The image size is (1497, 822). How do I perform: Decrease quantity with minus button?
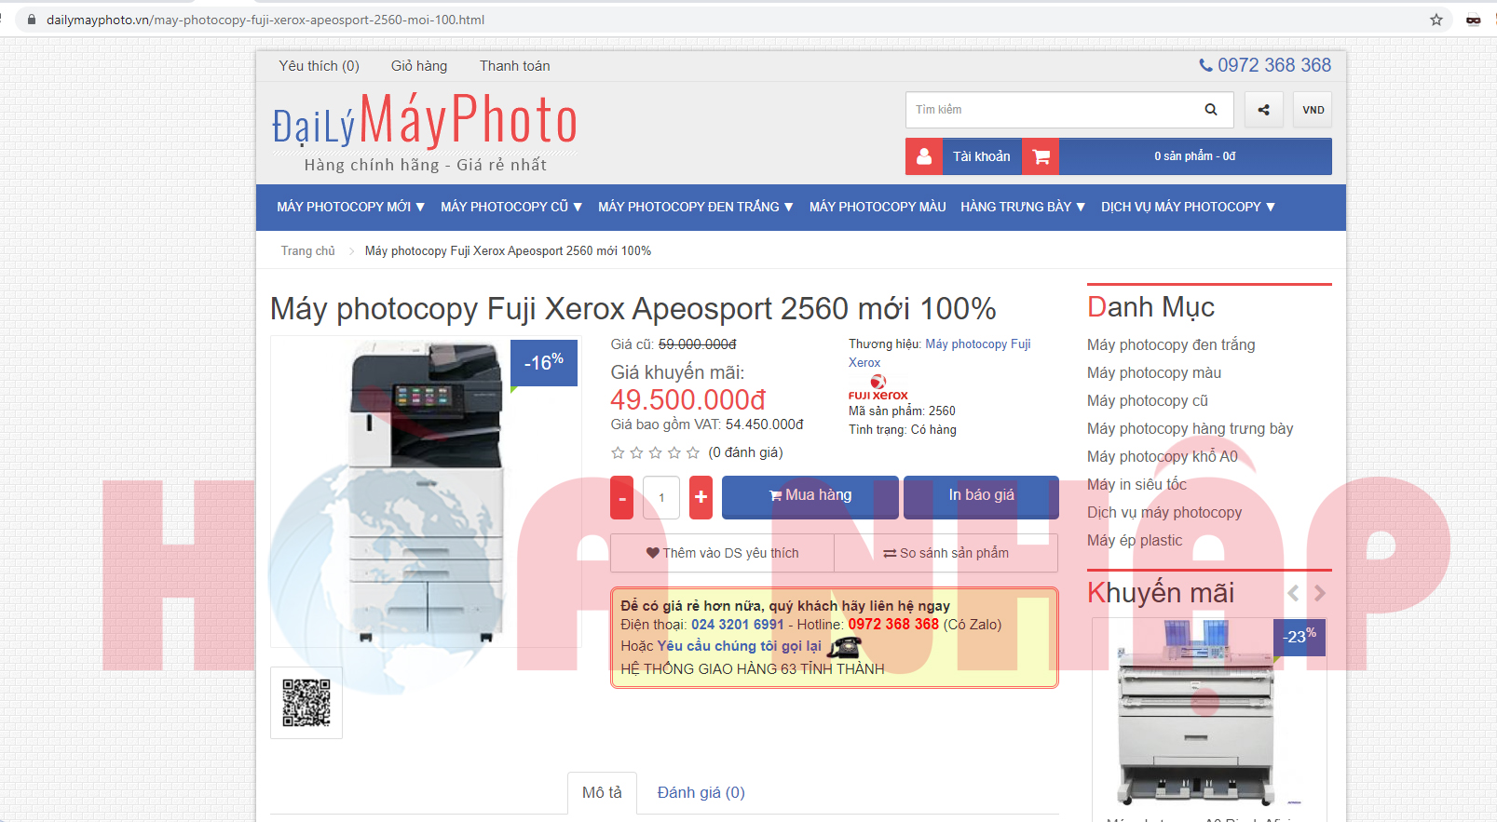(622, 497)
